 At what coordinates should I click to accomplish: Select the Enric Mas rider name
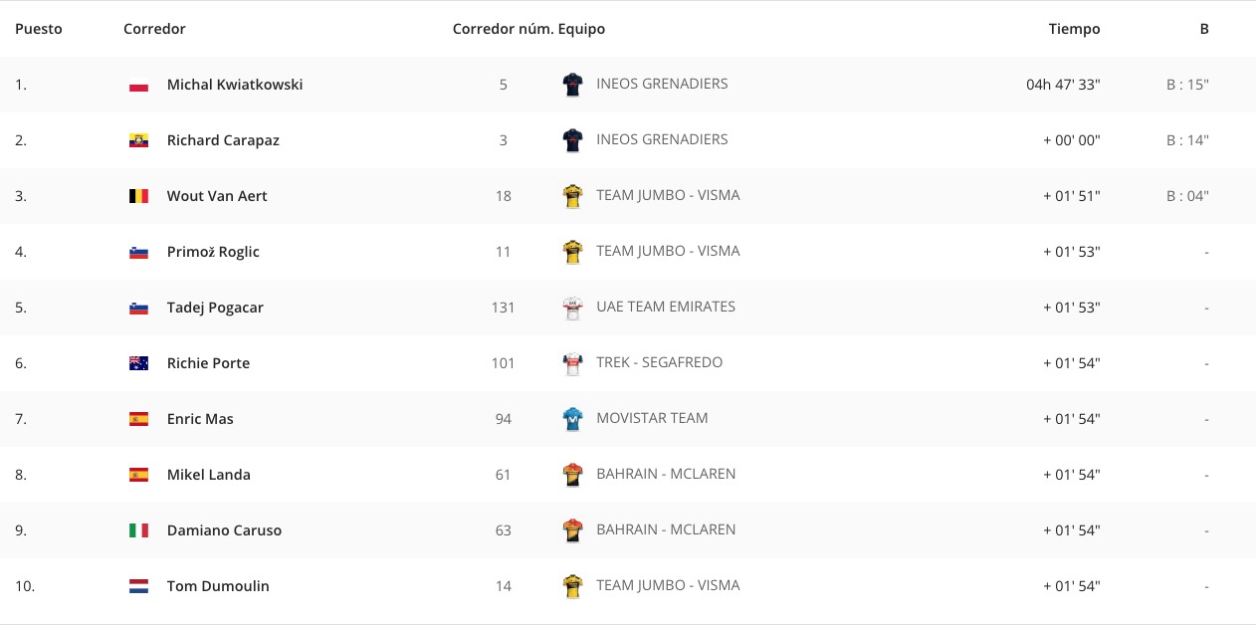(x=200, y=419)
